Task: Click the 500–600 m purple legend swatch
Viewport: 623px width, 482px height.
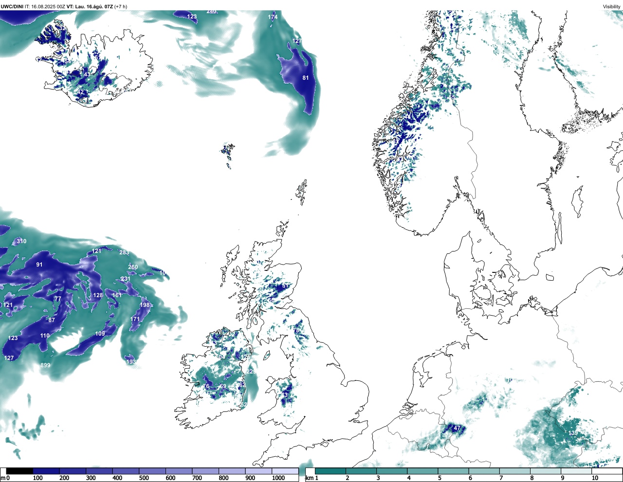Action: tap(152, 471)
